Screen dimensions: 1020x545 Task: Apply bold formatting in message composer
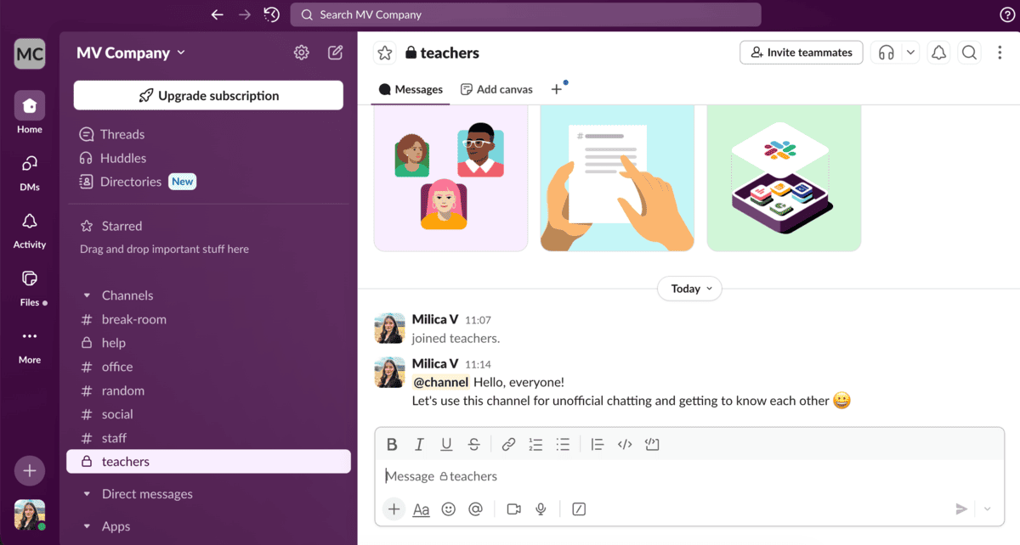pyautogui.click(x=392, y=444)
